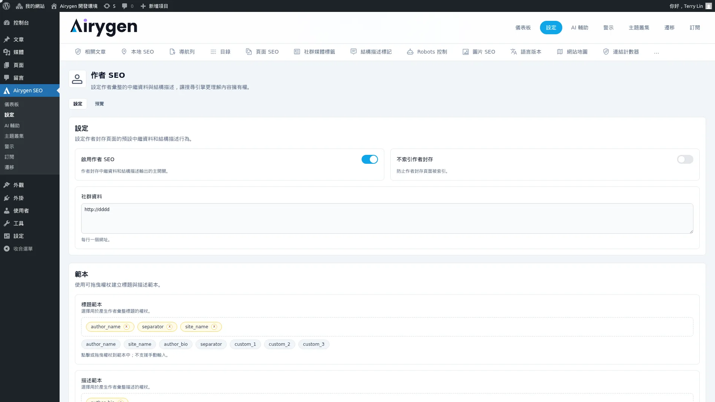Open 遷移 in top navigation
The image size is (715, 402).
click(x=670, y=28)
